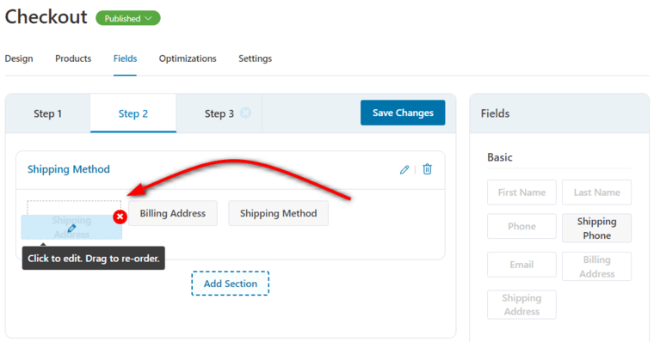Select the Billing Address field in section

[x=173, y=213]
